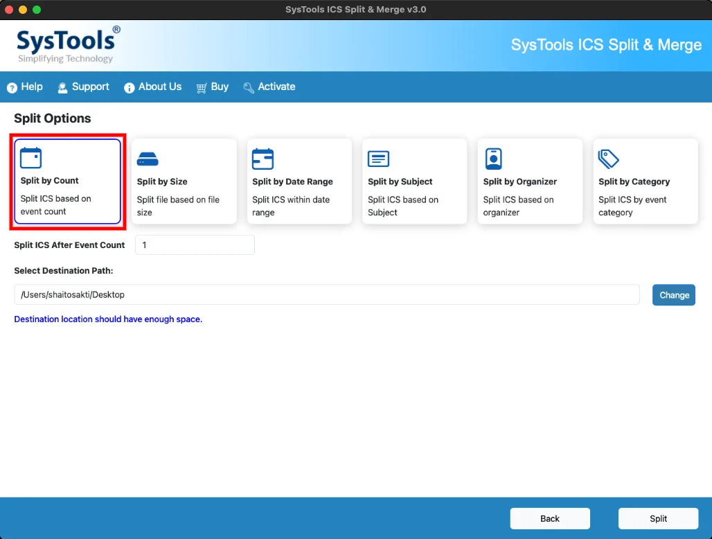
Task: Choose the Split by Subject title
Action: coord(400,182)
